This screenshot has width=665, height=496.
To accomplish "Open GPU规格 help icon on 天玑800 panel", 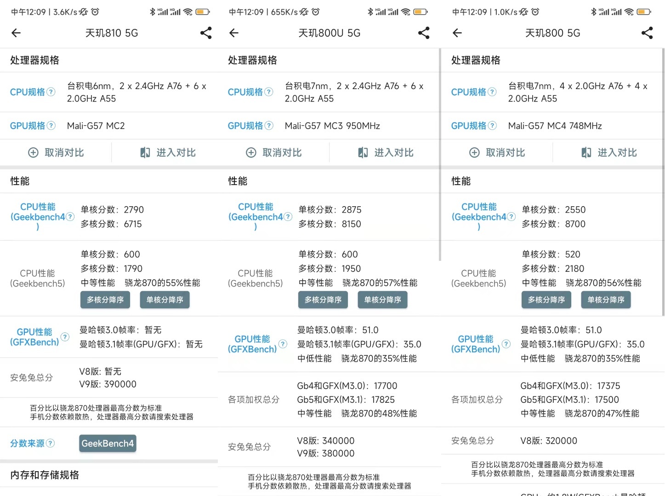I will 492,125.
